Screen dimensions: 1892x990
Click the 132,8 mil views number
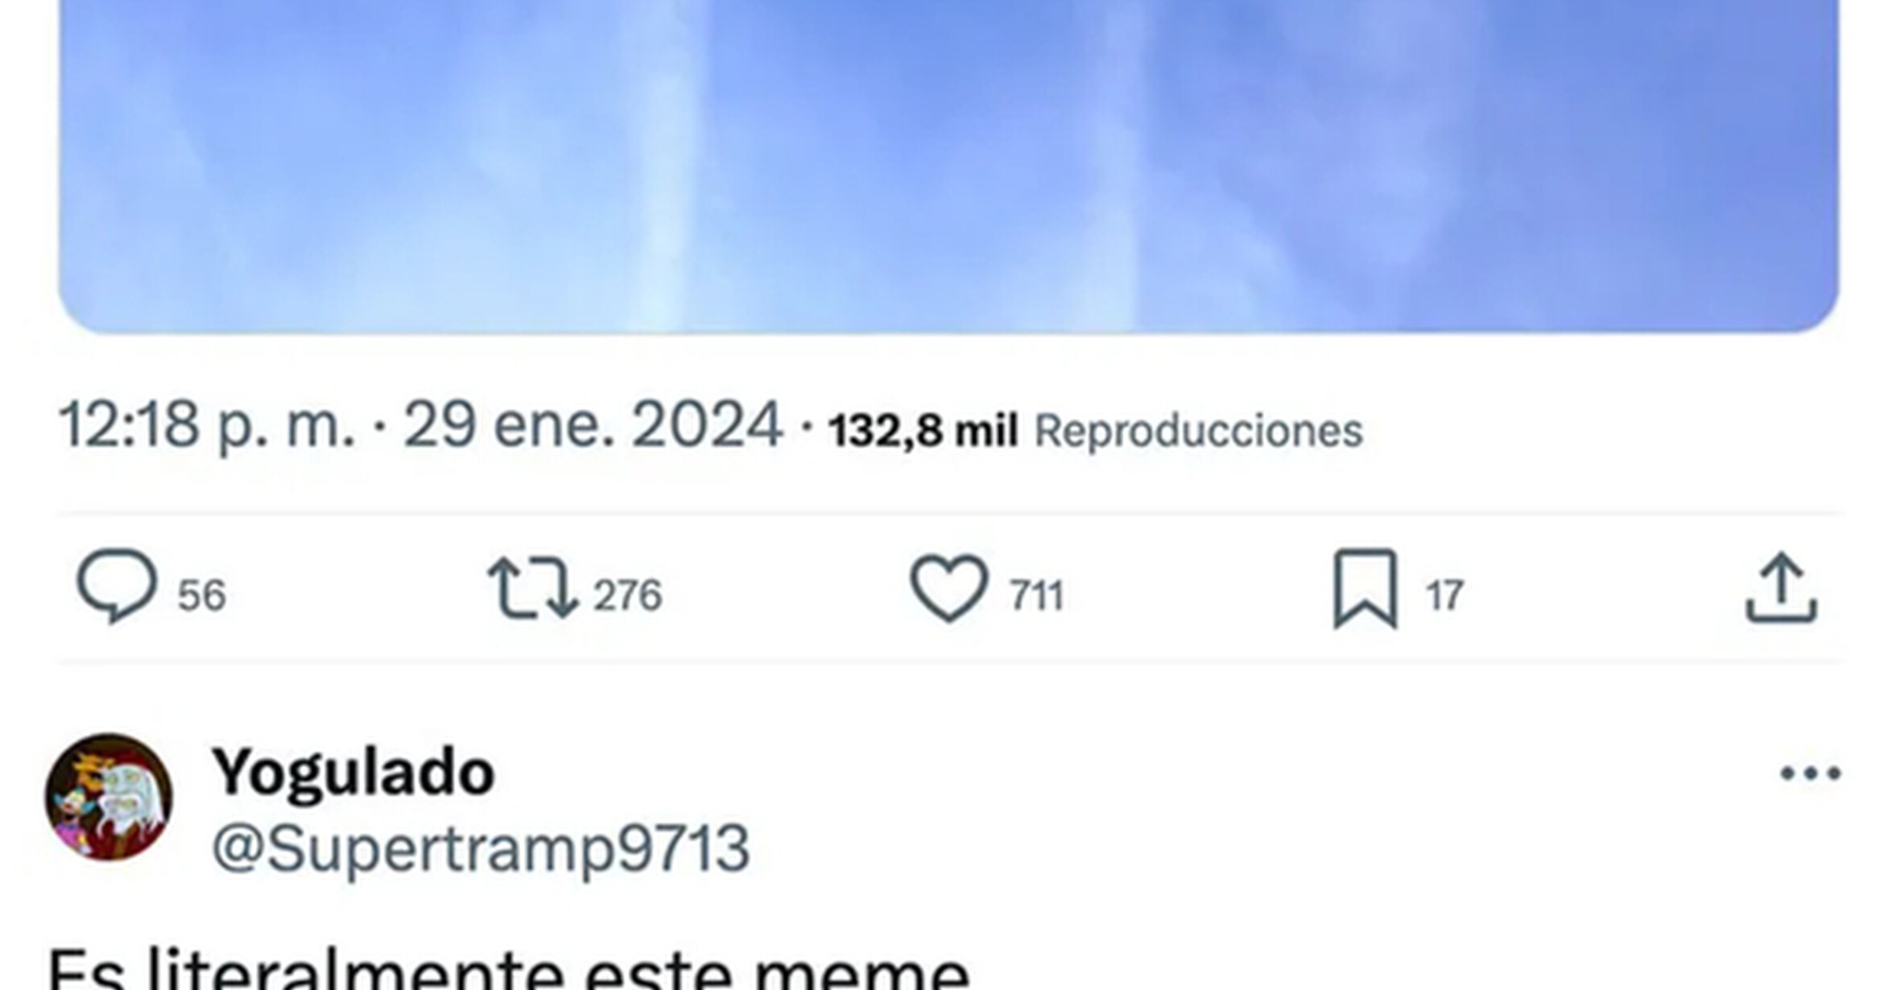923,431
